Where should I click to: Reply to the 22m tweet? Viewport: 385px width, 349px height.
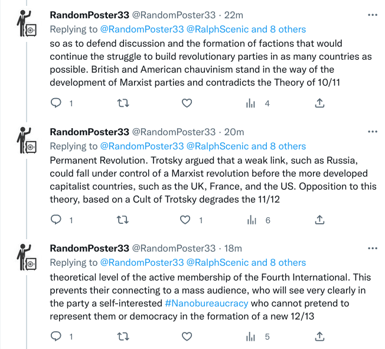[56, 103]
